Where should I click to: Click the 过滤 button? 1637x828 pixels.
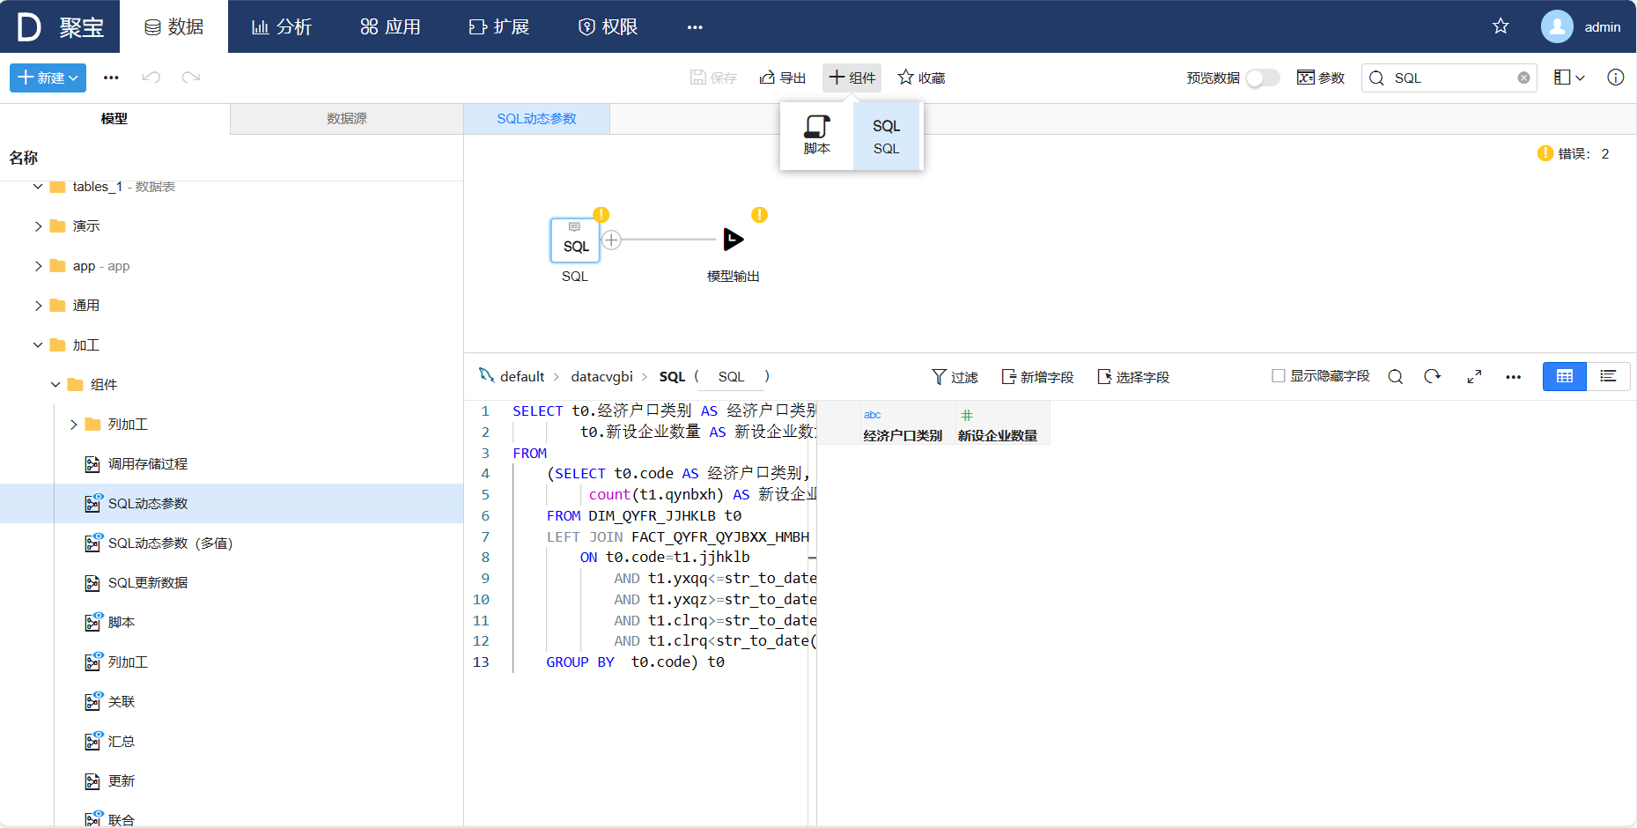pyautogui.click(x=955, y=377)
